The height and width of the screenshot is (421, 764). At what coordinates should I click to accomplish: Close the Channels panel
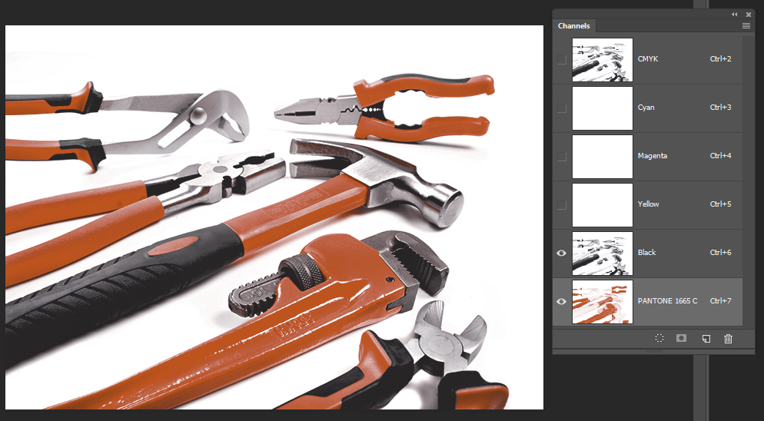coord(749,15)
